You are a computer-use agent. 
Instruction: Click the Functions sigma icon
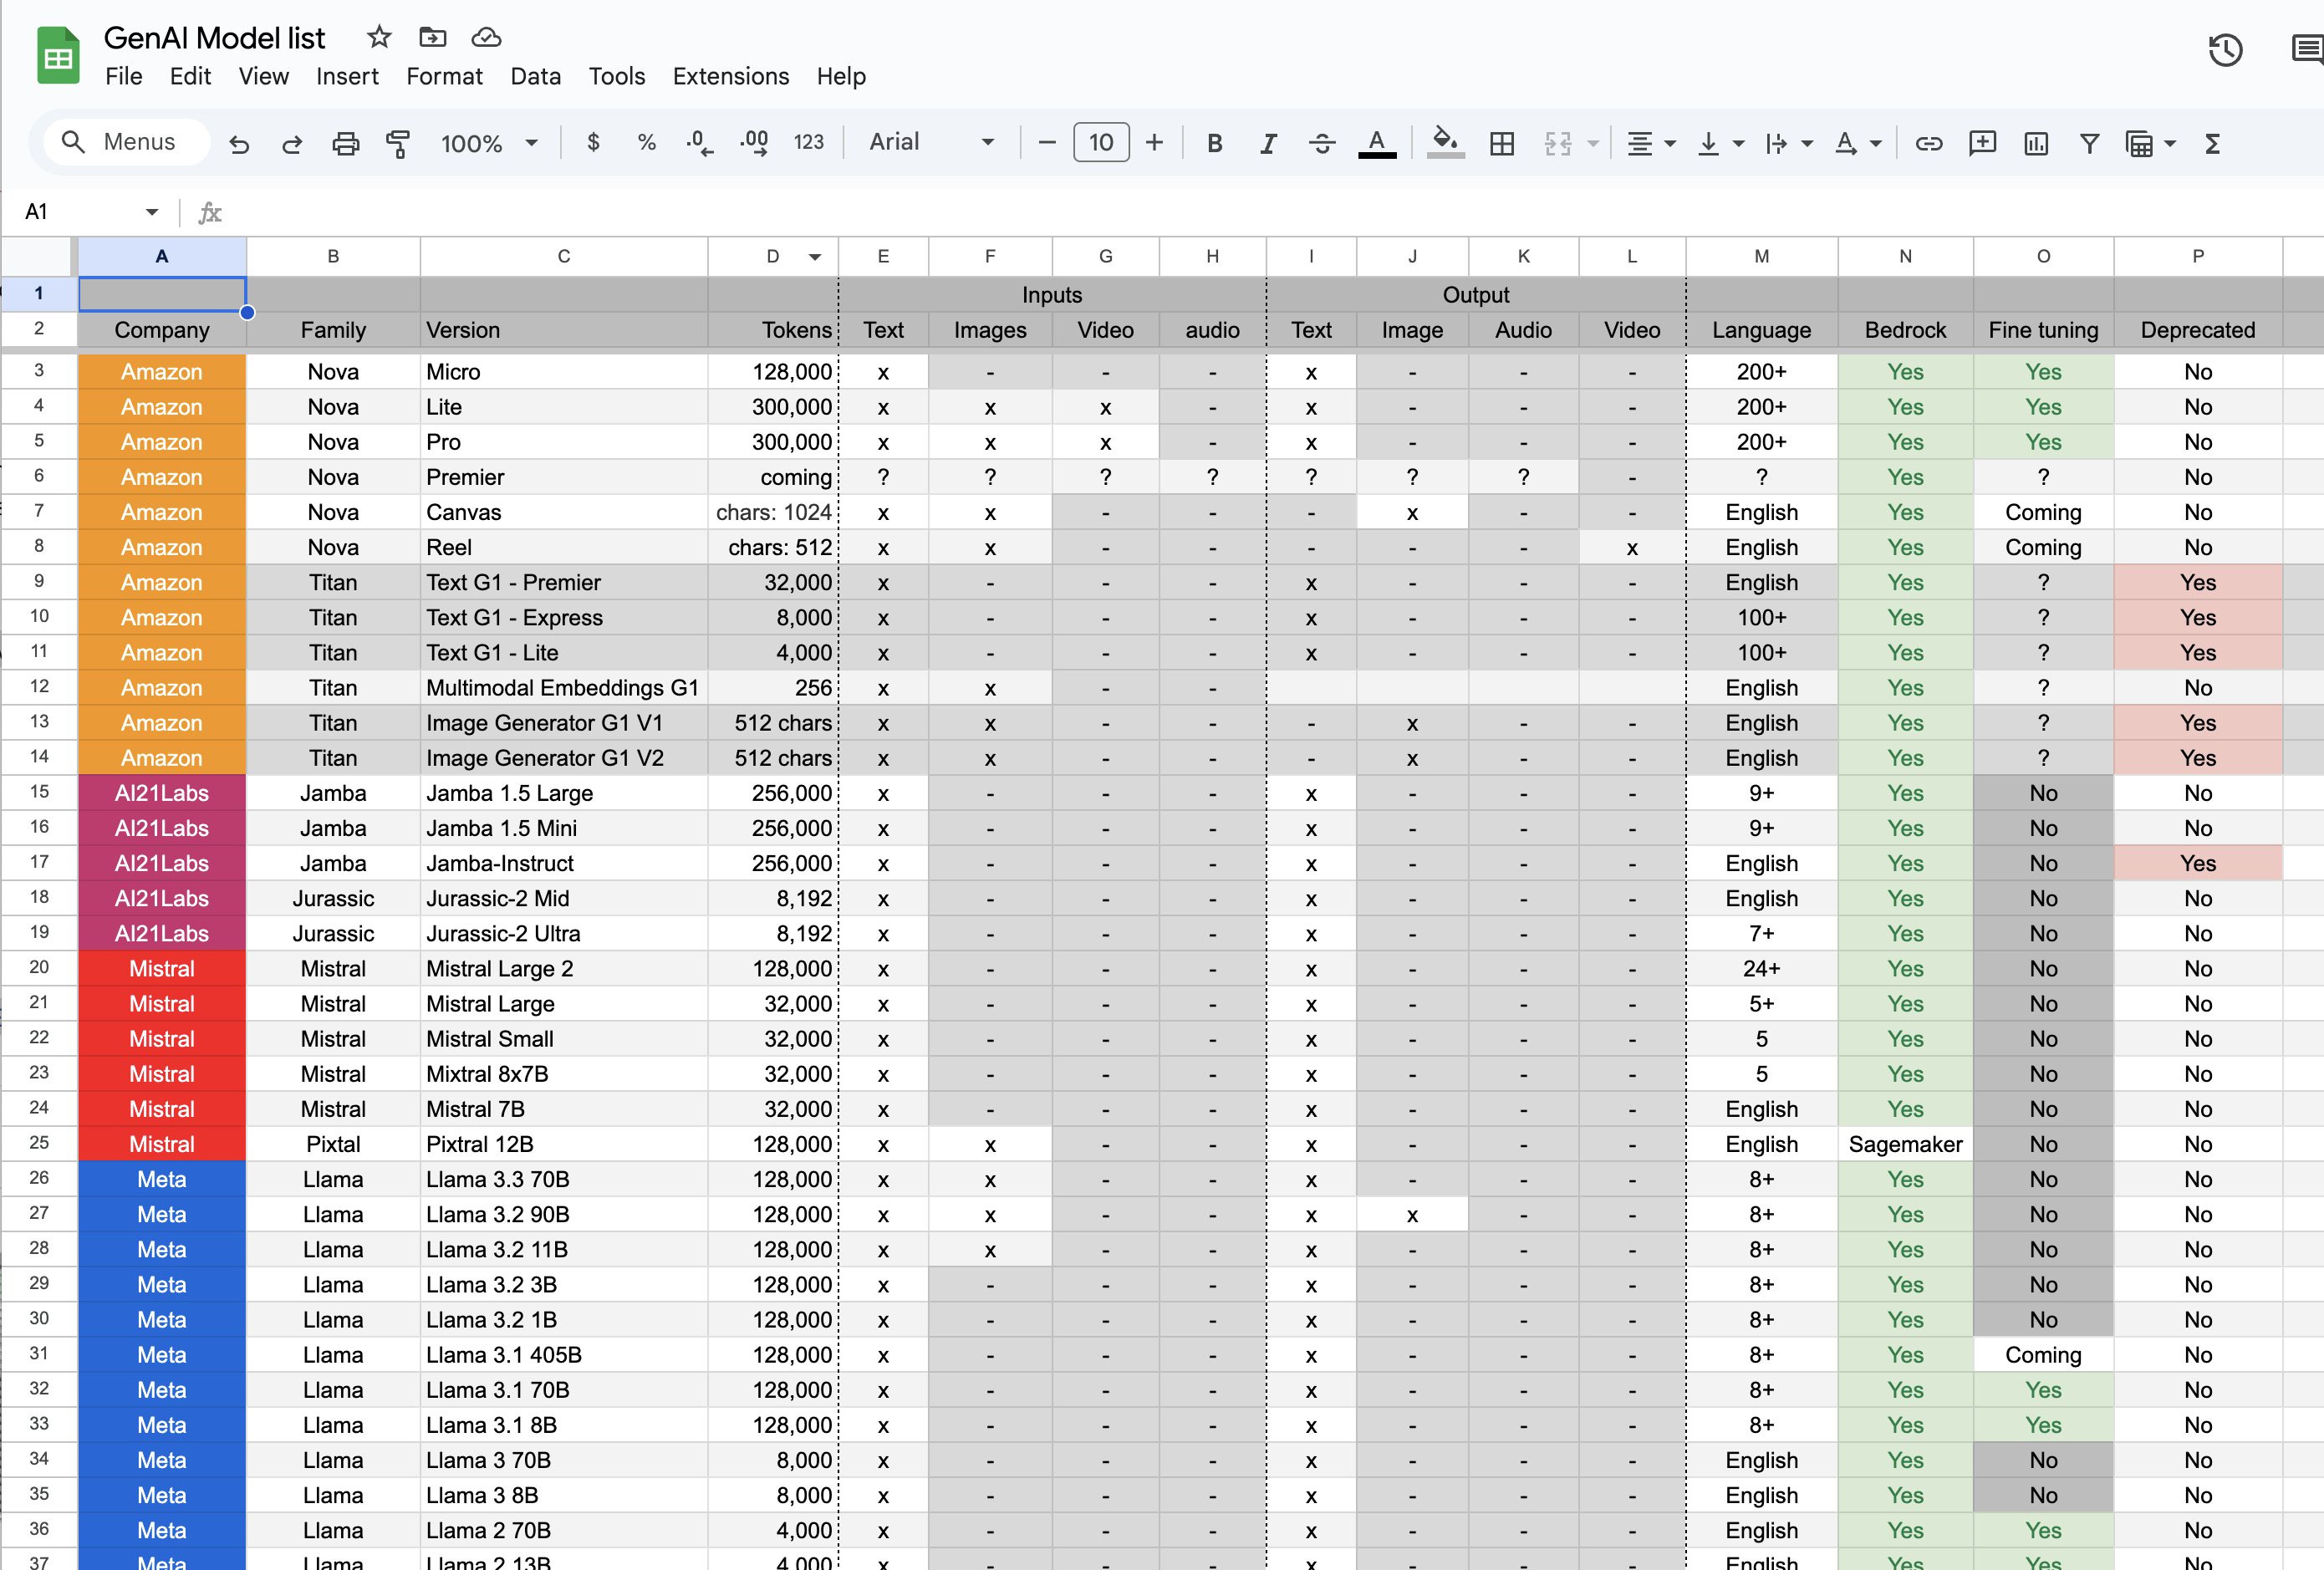(2212, 144)
